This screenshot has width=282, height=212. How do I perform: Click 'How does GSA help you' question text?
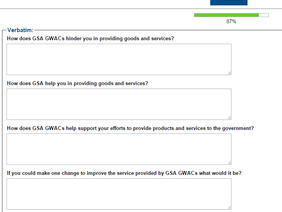pos(77,84)
